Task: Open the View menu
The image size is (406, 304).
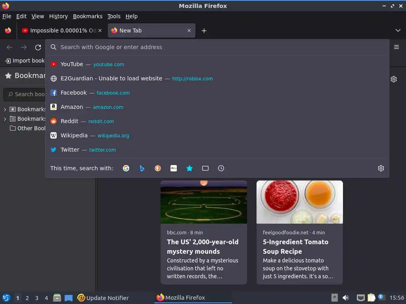Action: (38, 16)
